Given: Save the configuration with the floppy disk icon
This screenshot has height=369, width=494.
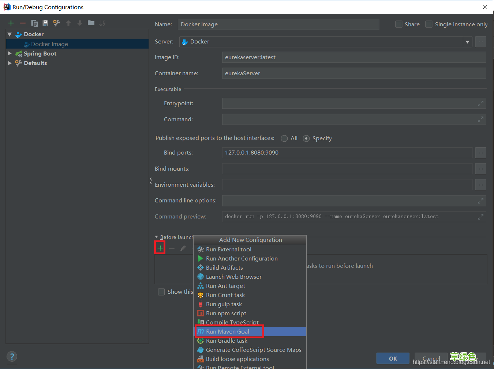Looking at the screenshot, I should 45,23.
